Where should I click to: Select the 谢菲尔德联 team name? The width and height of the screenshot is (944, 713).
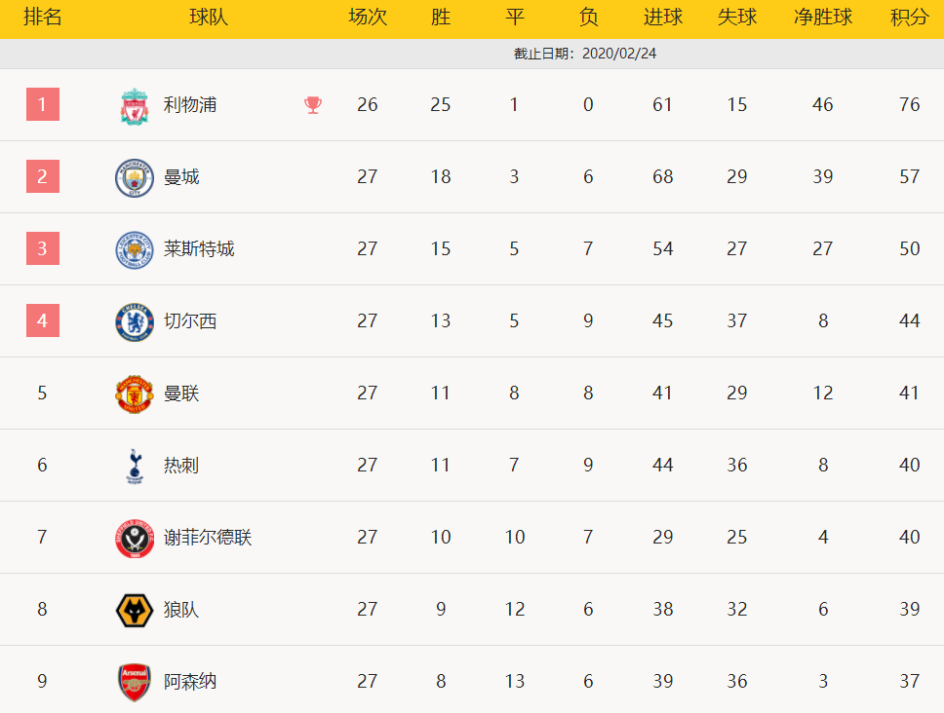208,538
